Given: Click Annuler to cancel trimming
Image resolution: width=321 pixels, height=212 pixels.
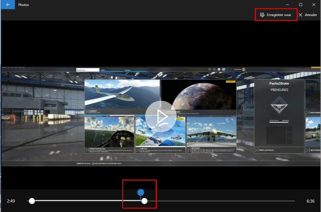Looking at the screenshot, I should pyautogui.click(x=308, y=15).
